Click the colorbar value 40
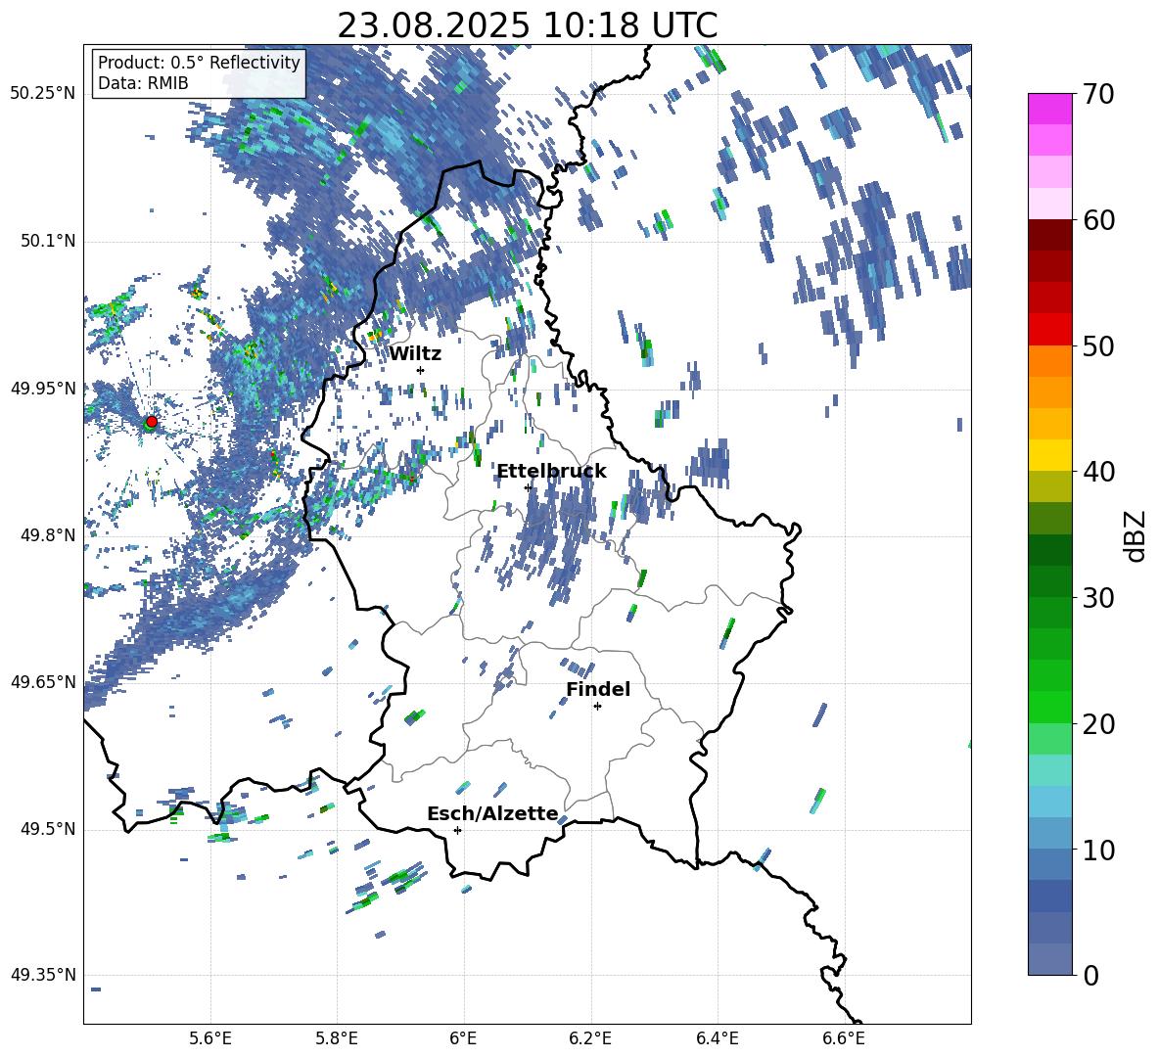This screenshot has width=1159, height=1058. (1098, 472)
